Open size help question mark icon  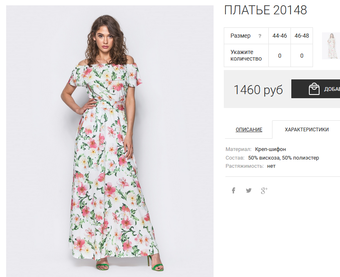[260, 36]
